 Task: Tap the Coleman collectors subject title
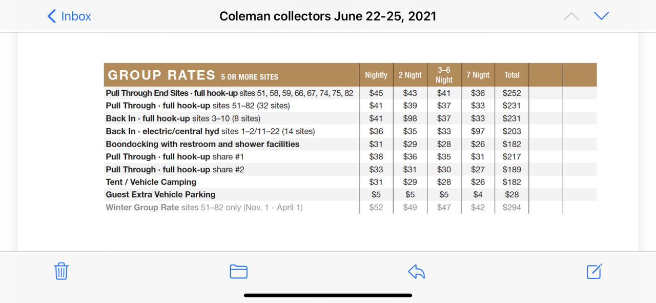coord(327,16)
